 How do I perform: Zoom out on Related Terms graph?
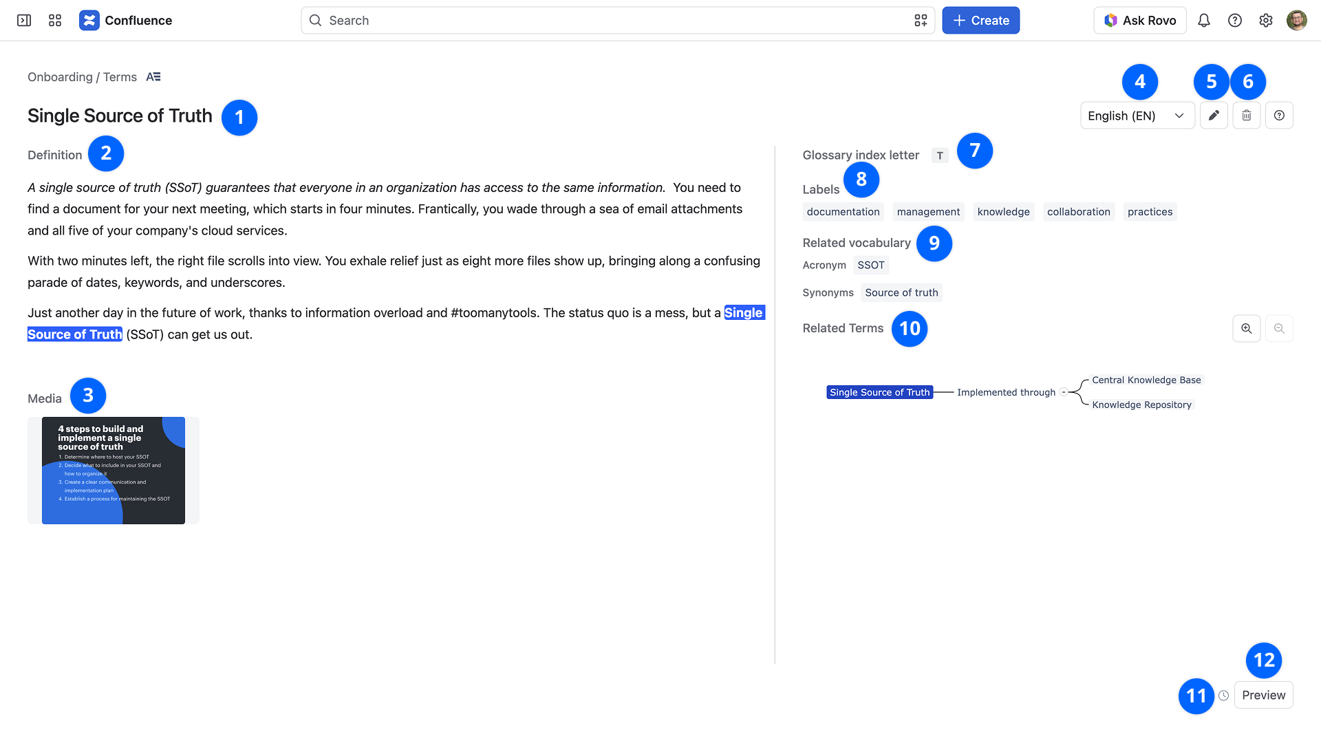(x=1279, y=329)
